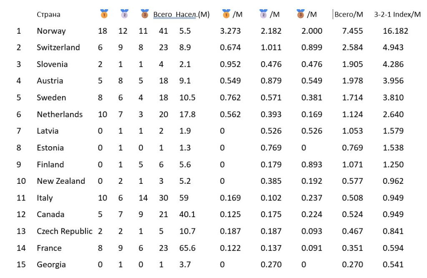Click Slovenia's index value 4.286

pyautogui.click(x=393, y=64)
